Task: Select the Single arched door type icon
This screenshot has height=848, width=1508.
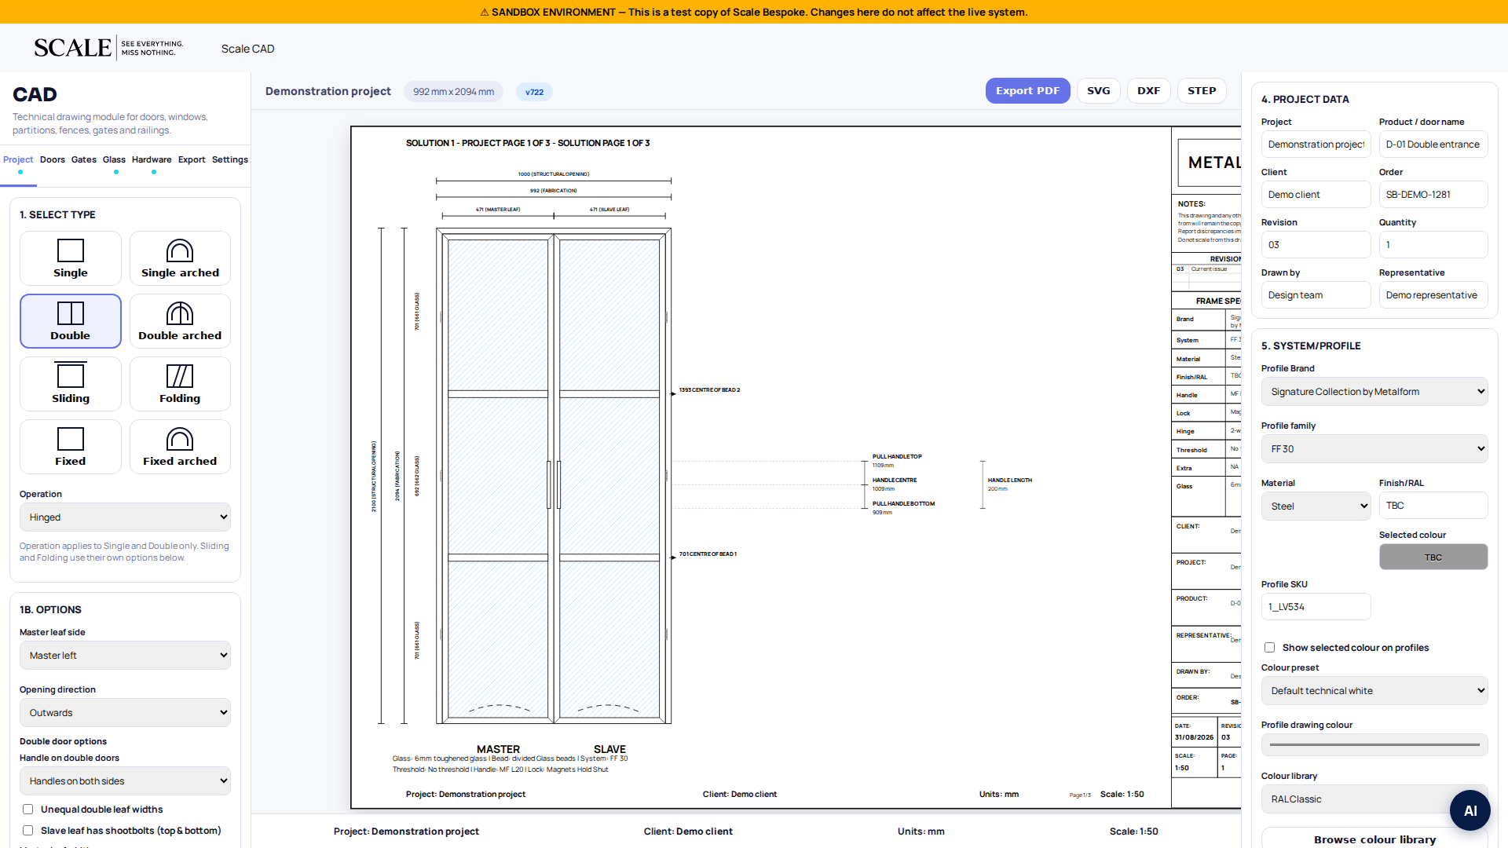Action: [x=180, y=258]
